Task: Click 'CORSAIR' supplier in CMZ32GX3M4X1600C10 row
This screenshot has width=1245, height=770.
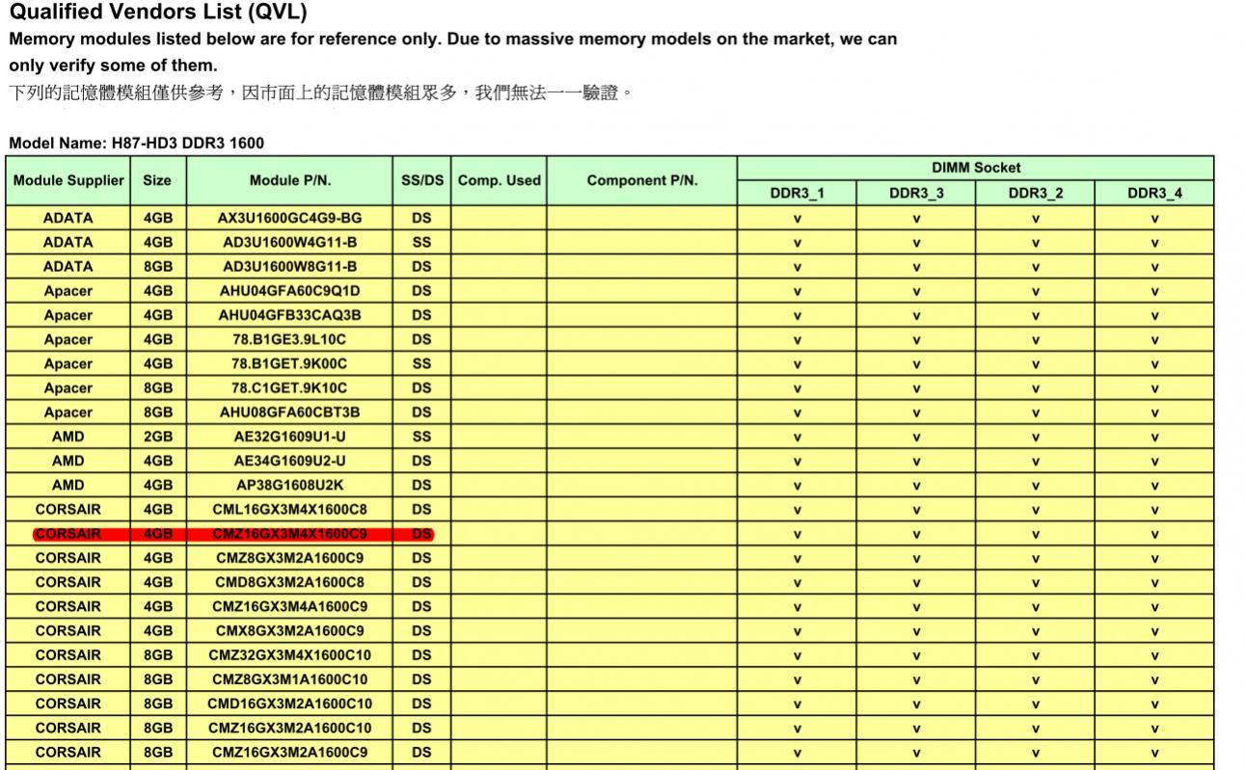Action: point(68,655)
